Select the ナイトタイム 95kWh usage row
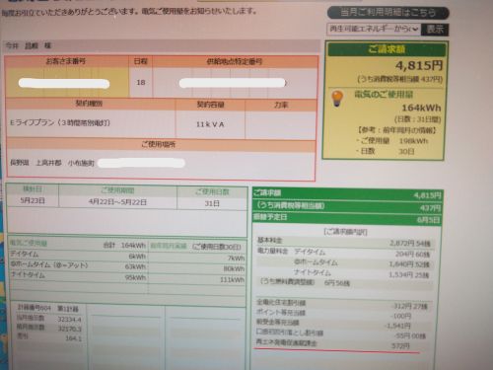Image resolution: width=493 pixels, height=370 pixels. [127, 276]
